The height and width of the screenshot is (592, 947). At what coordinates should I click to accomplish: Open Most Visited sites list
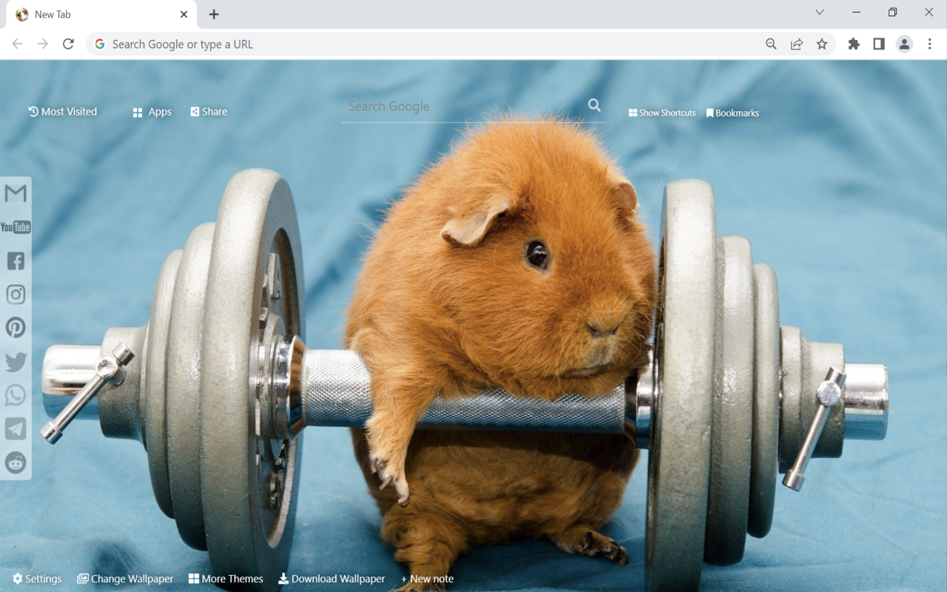[63, 112]
